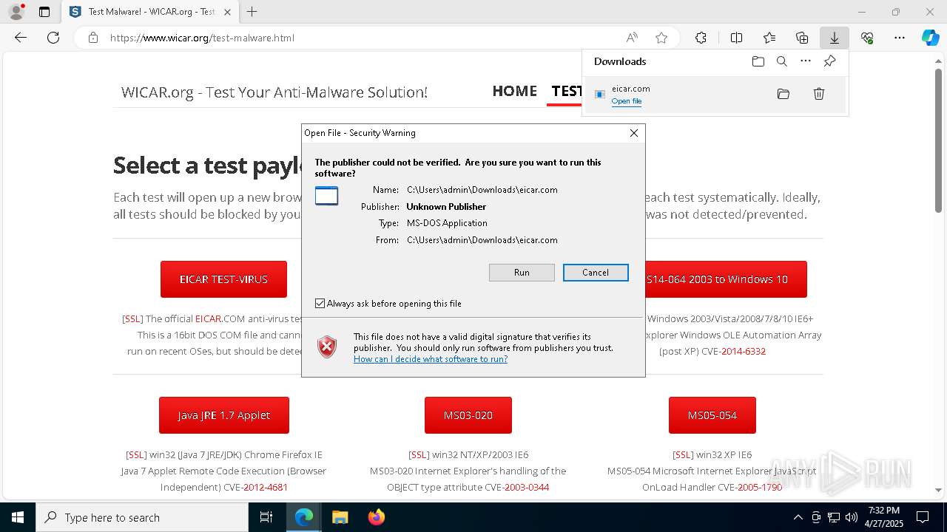947x532 pixels.
Task: Search downloads magnifier icon
Action: point(782,61)
